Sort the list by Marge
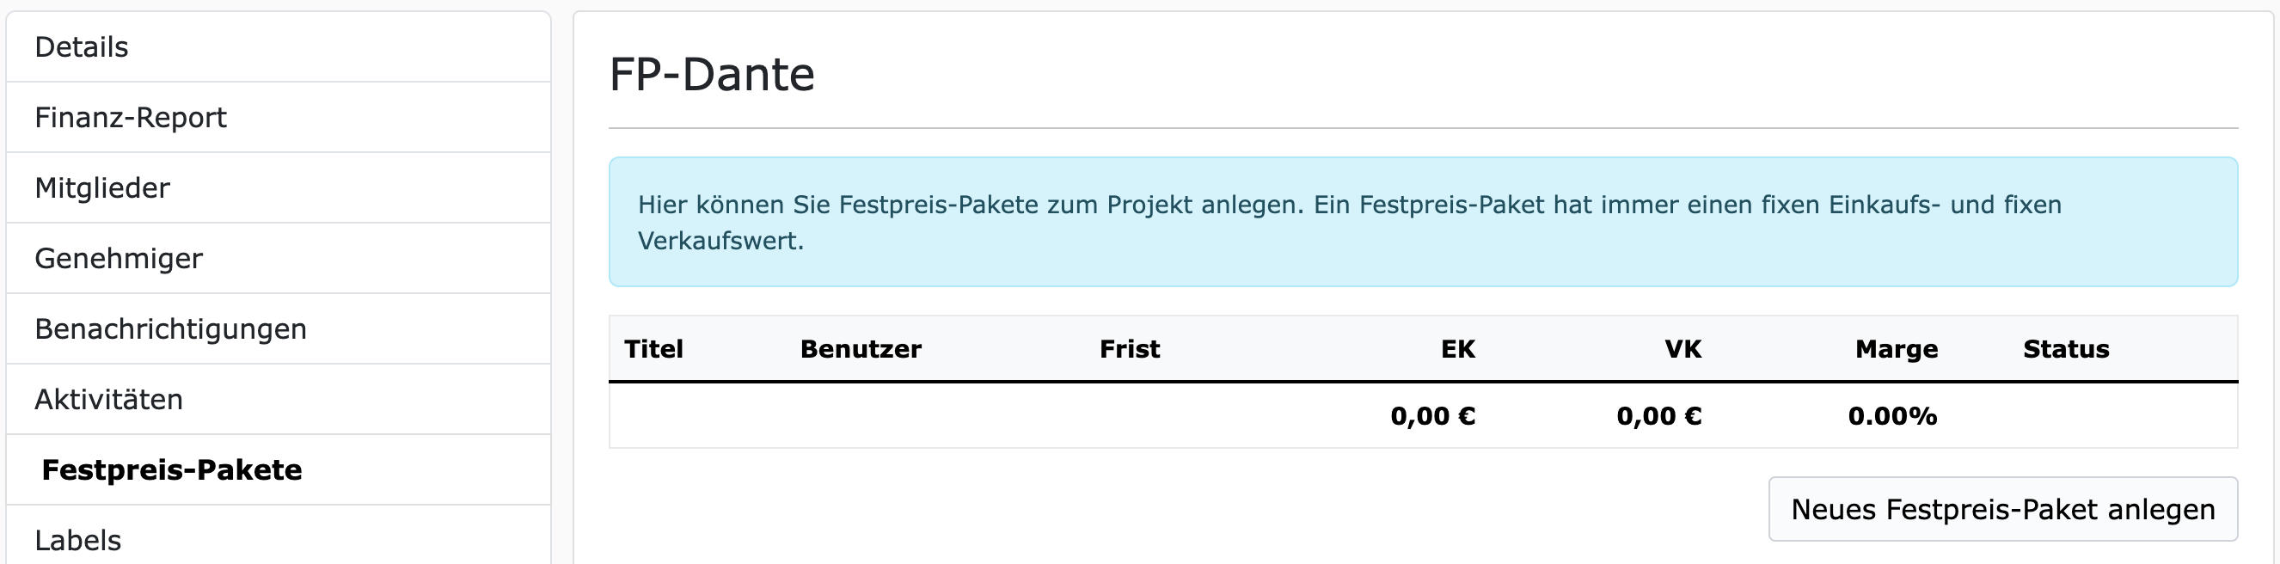 coord(1895,349)
